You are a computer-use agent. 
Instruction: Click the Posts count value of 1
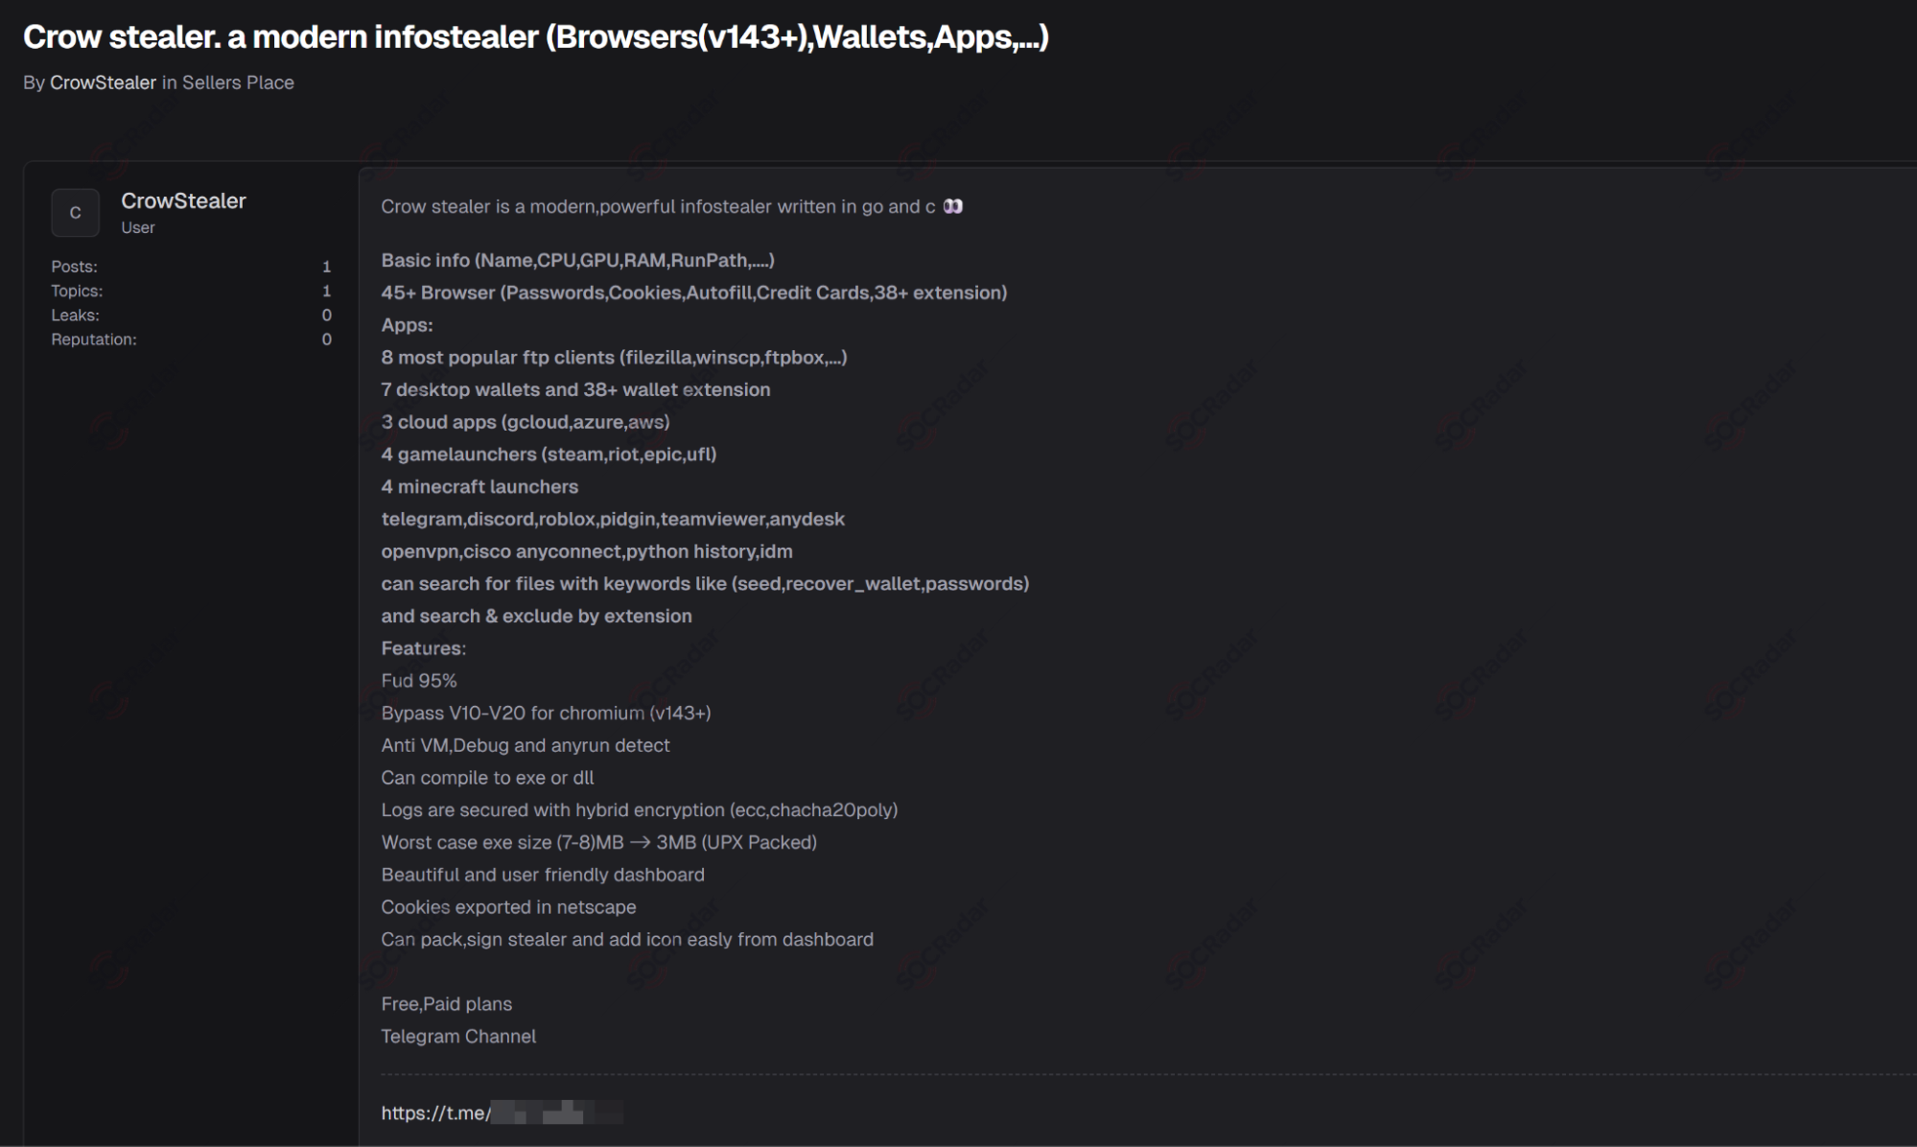pos(327,267)
